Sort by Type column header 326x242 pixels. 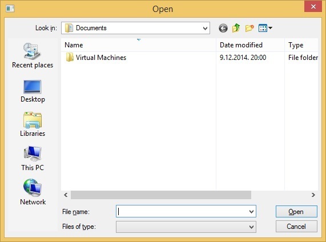[x=301, y=45]
